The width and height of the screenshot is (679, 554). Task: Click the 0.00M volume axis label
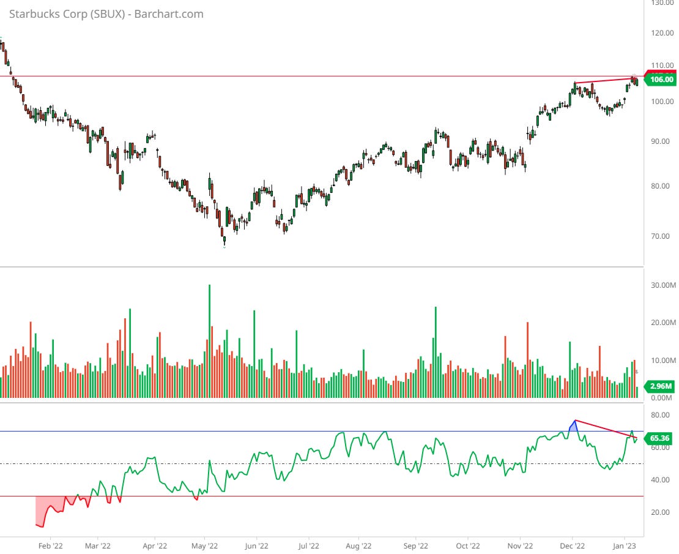[x=661, y=398]
